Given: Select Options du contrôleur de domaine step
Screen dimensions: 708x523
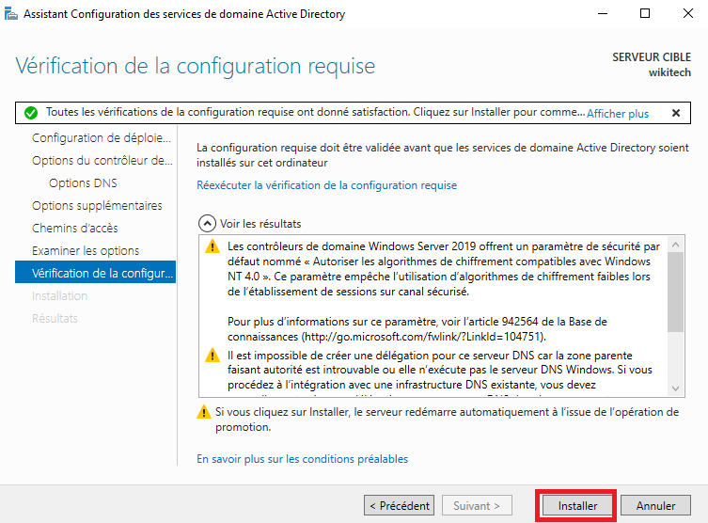Looking at the screenshot, I should point(102,160).
